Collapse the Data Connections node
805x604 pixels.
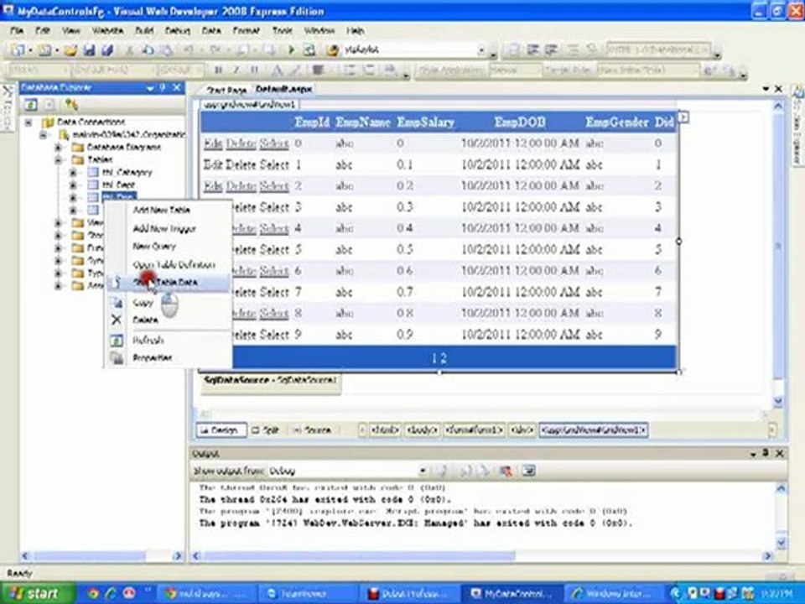point(29,122)
